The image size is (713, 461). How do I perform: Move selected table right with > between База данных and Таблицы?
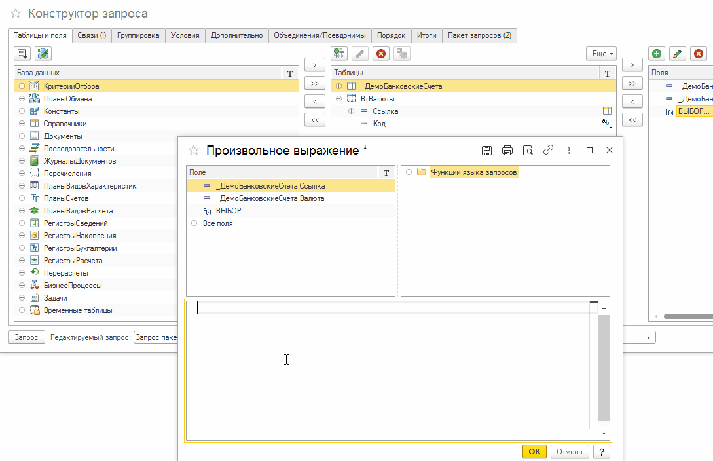pyautogui.click(x=315, y=65)
